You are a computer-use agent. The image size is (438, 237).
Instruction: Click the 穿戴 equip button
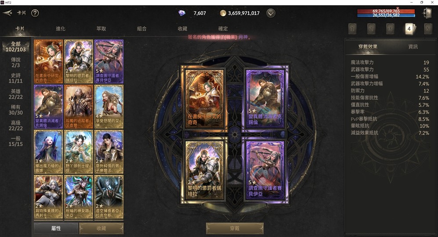(235, 228)
